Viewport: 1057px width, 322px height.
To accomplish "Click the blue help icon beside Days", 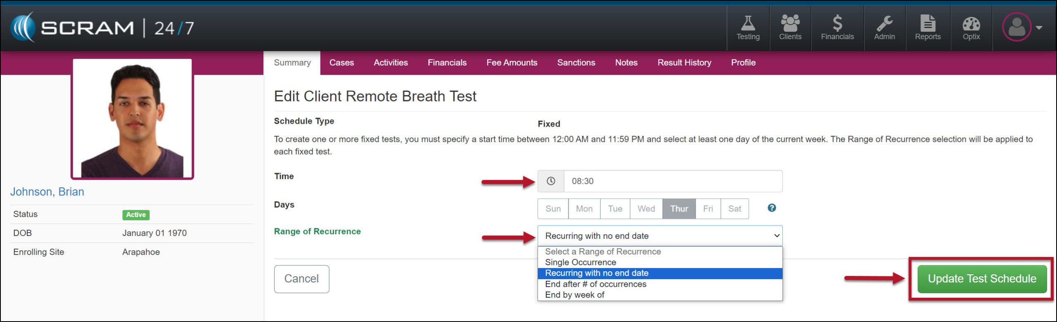I will pos(771,208).
